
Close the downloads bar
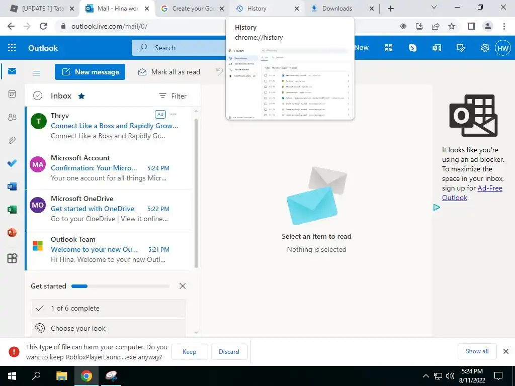coord(506,351)
